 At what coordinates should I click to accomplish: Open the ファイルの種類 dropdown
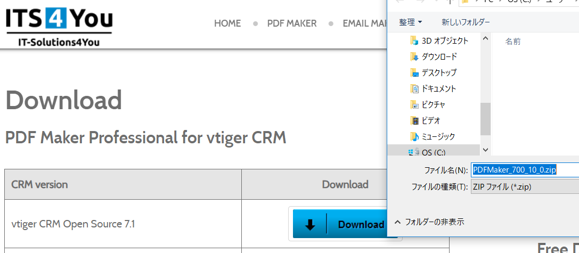pos(525,187)
